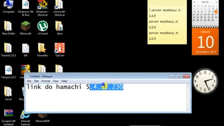
Task: Select the Terraria 1.0.3 folder icon
Action: pyautogui.click(x=8, y=50)
